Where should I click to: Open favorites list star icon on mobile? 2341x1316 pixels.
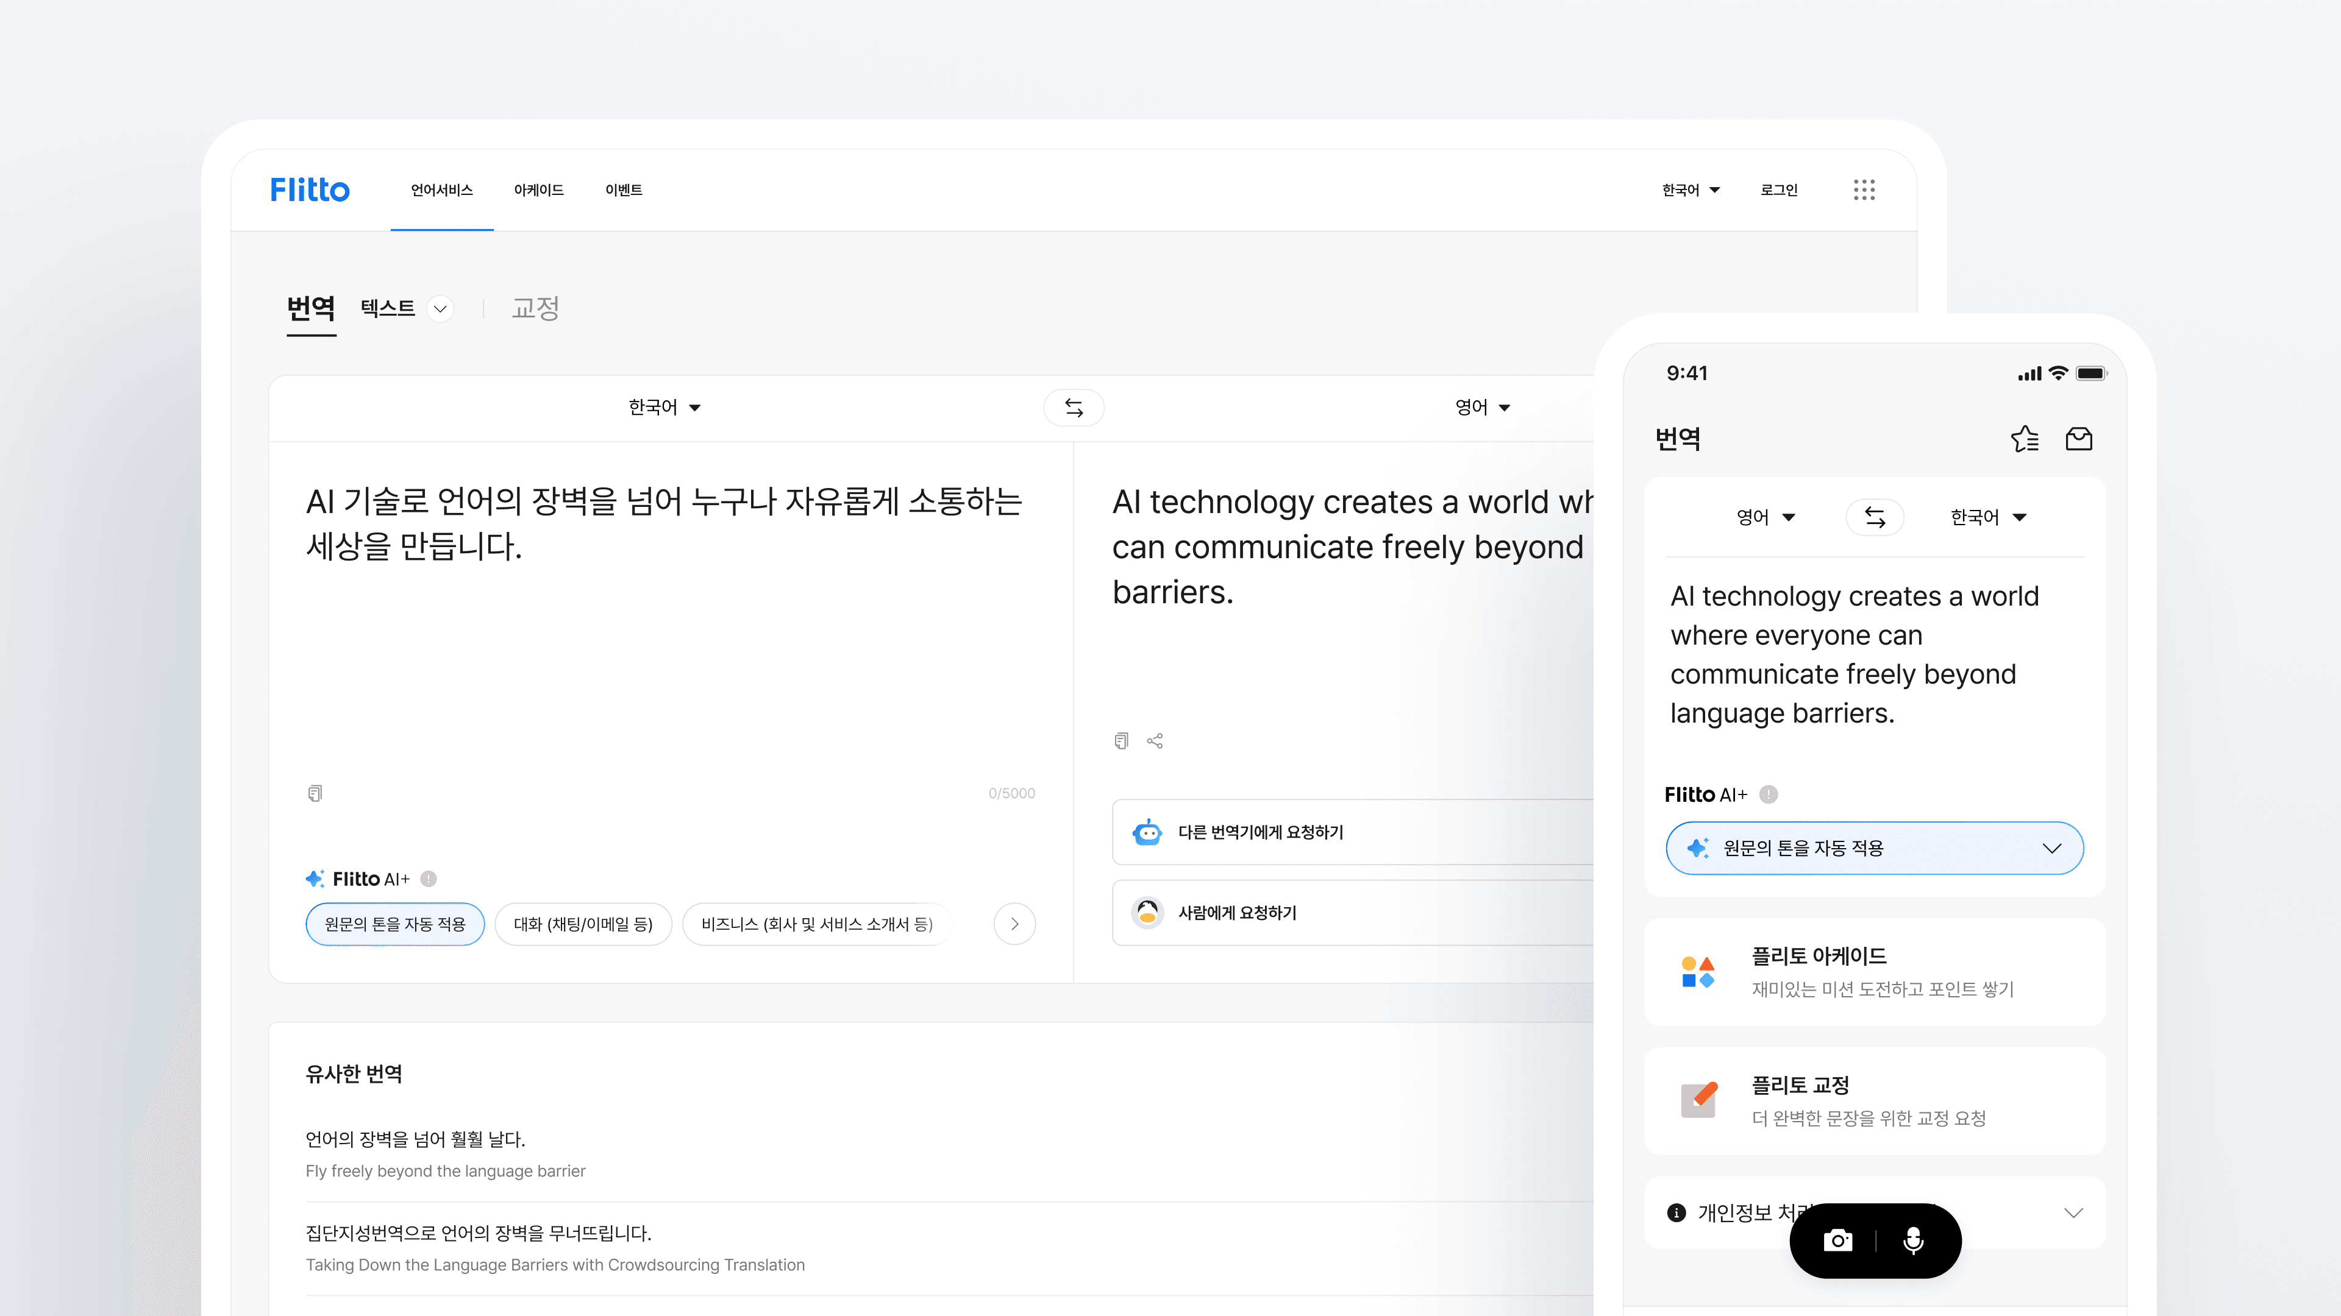(x=2025, y=439)
